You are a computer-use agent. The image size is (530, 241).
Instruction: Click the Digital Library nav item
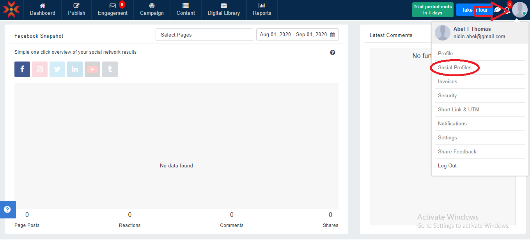point(223,10)
